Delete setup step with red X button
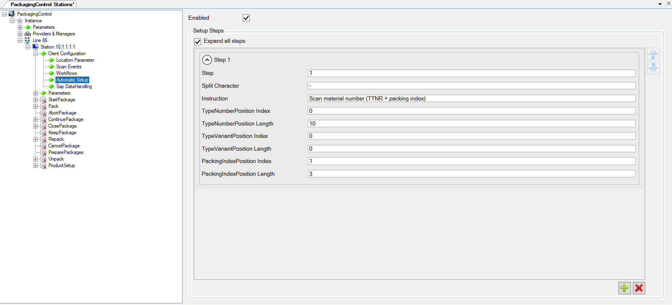 tap(639, 288)
